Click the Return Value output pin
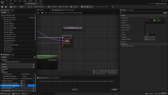 (56, 60)
